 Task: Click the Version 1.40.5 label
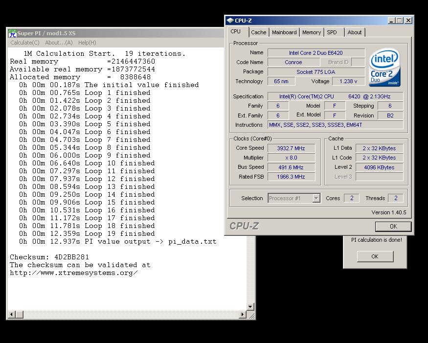click(x=389, y=212)
